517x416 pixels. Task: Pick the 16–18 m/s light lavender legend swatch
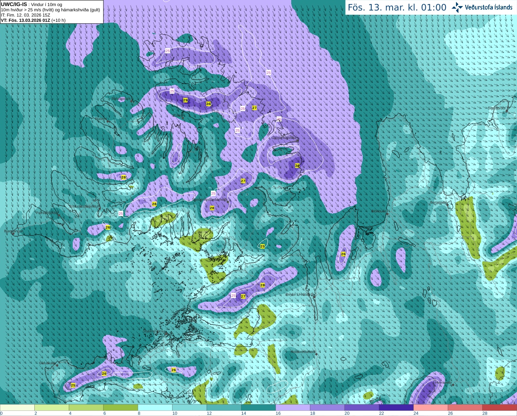(x=293, y=408)
